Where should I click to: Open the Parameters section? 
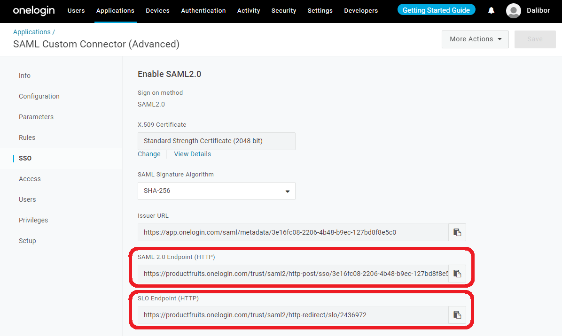pyautogui.click(x=36, y=117)
